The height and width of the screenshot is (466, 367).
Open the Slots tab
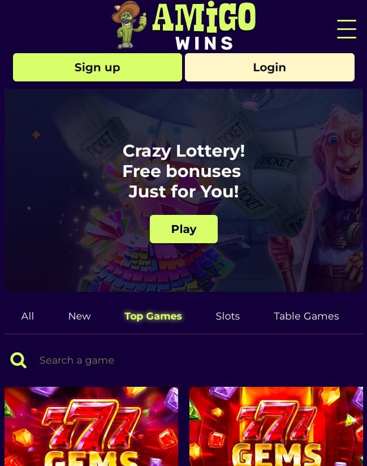click(228, 316)
